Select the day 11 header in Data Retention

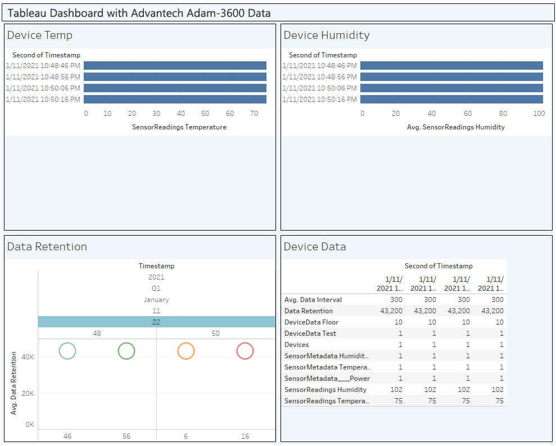(x=156, y=311)
